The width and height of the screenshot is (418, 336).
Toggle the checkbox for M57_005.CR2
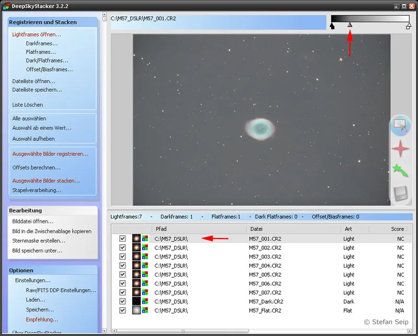[x=122, y=274]
